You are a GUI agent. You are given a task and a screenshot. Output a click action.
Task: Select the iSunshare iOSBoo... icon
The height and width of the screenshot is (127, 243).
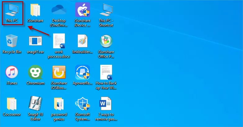[x=59, y=72]
